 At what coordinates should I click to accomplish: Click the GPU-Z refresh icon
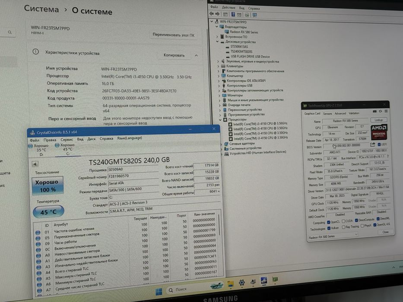pos(380,111)
